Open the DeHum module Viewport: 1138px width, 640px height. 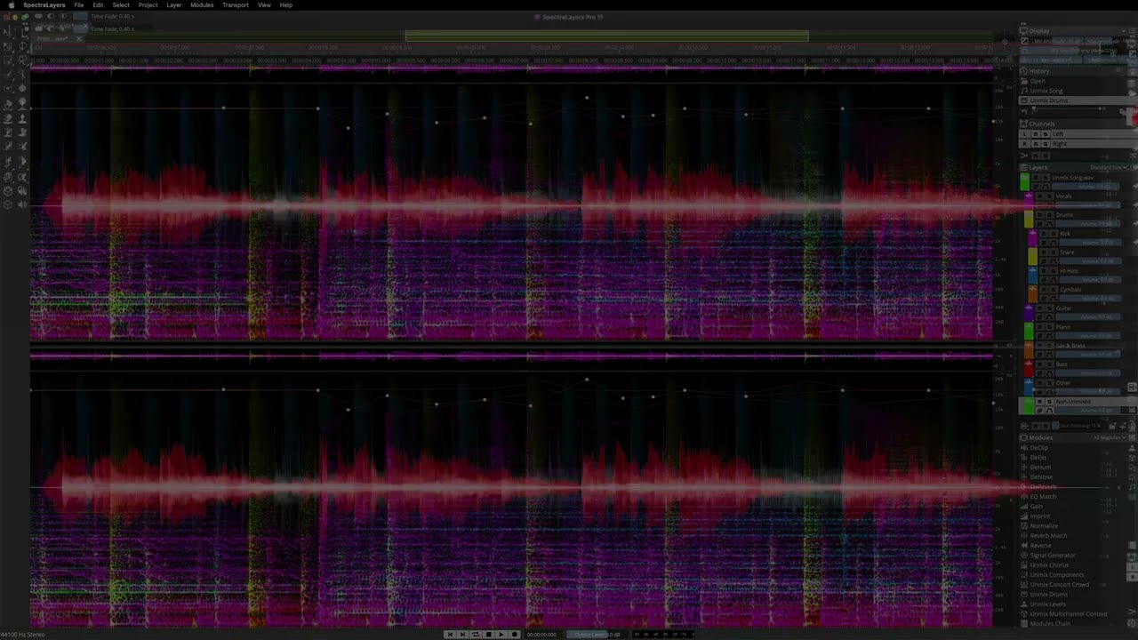tap(1040, 467)
